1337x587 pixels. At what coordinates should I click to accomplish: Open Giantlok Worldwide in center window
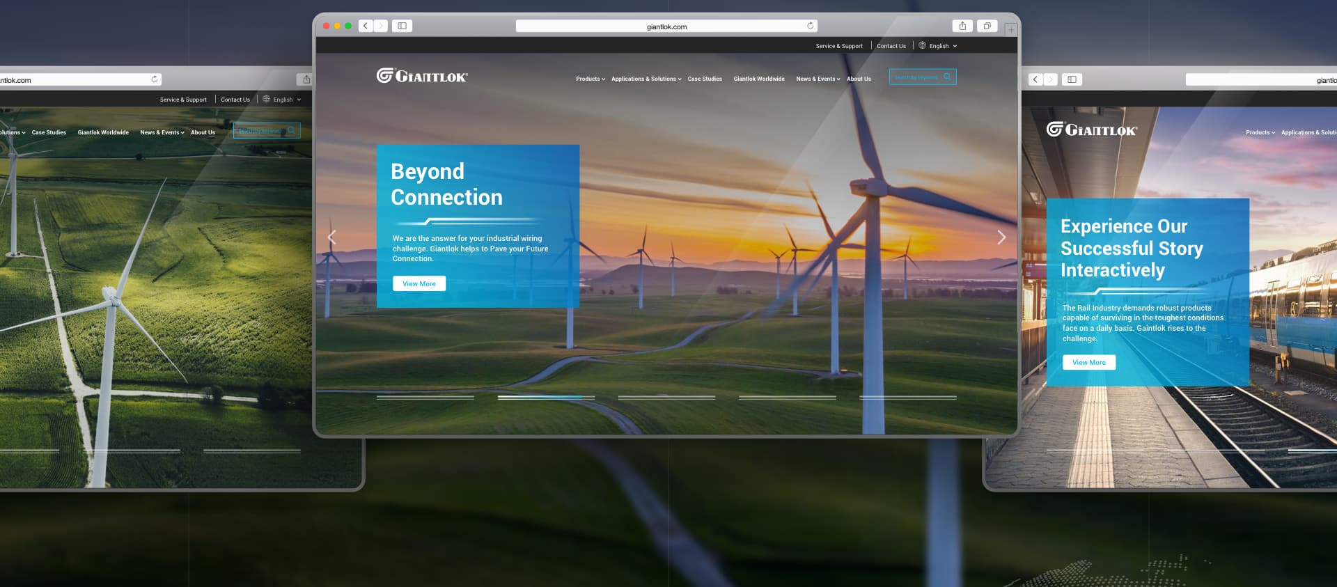pyautogui.click(x=759, y=79)
